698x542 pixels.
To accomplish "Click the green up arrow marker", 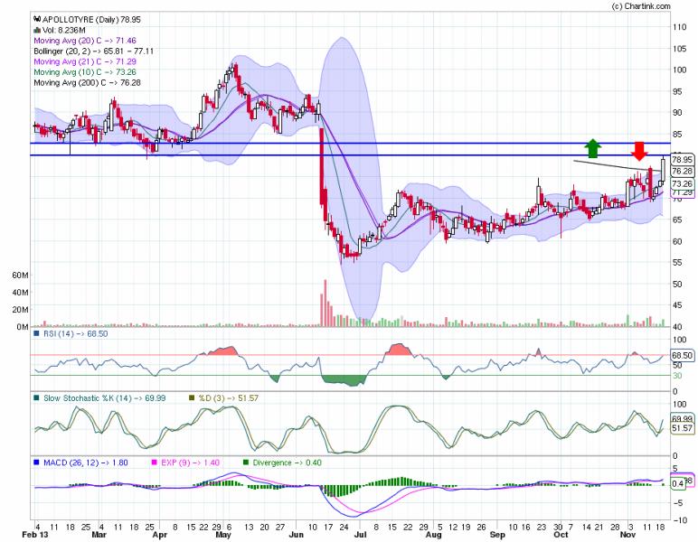I will pyautogui.click(x=592, y=148).
